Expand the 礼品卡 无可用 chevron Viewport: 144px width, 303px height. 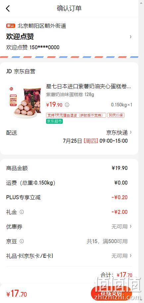[x=131, y=256]
